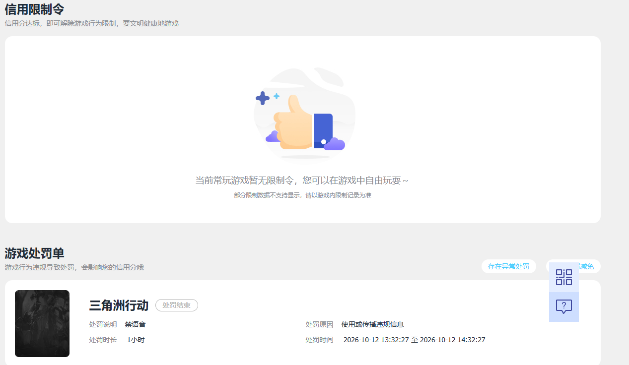Open the question-mark help chat icon
Screen dimensions: 629x365
(x=564, y=307)
